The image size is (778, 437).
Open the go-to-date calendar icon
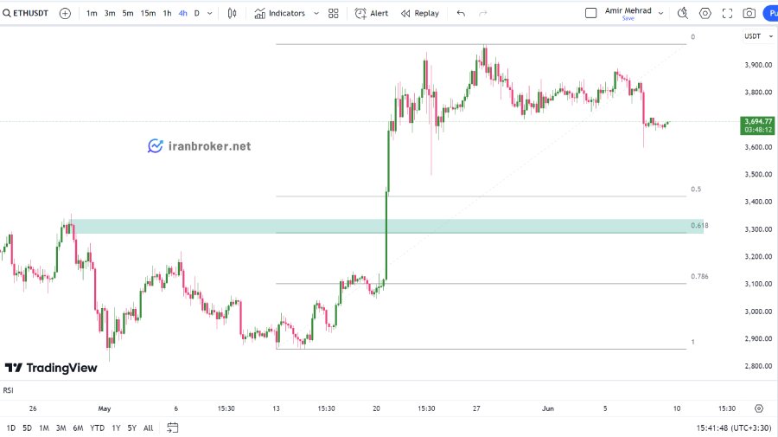[172, 427]
